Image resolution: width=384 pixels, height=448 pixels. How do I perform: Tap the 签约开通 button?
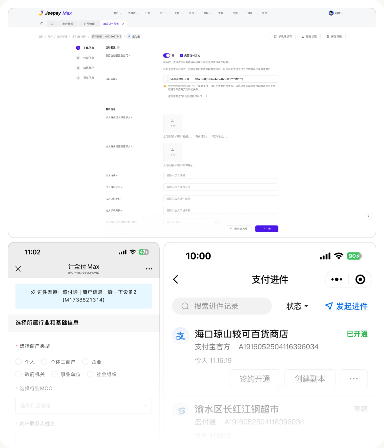click(255, 379)
